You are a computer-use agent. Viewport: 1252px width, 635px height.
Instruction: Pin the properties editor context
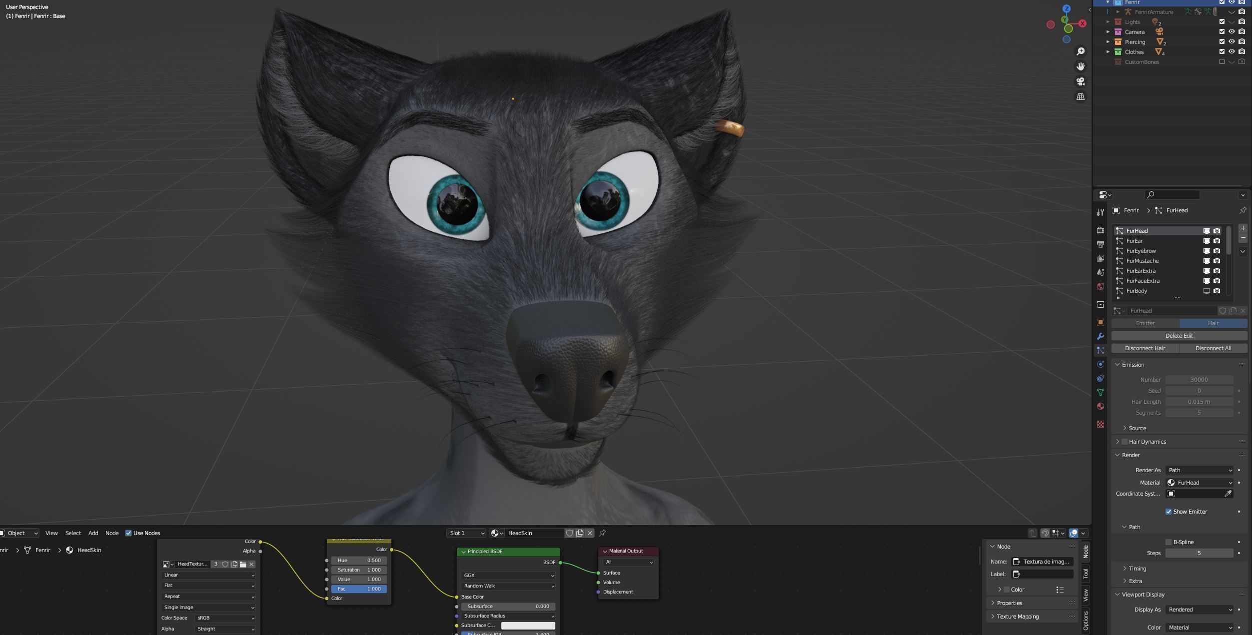tap(1243, 210)
